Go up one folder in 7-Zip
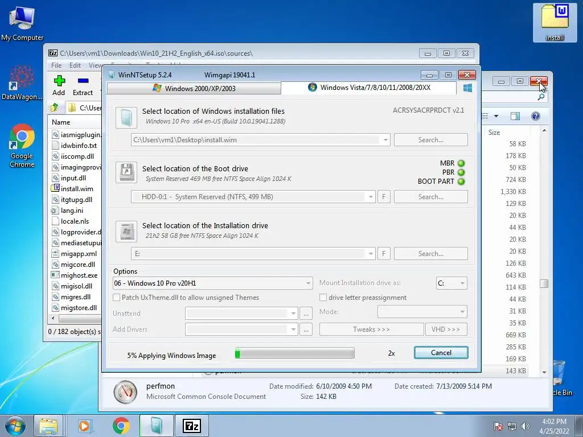 [54, 108]
